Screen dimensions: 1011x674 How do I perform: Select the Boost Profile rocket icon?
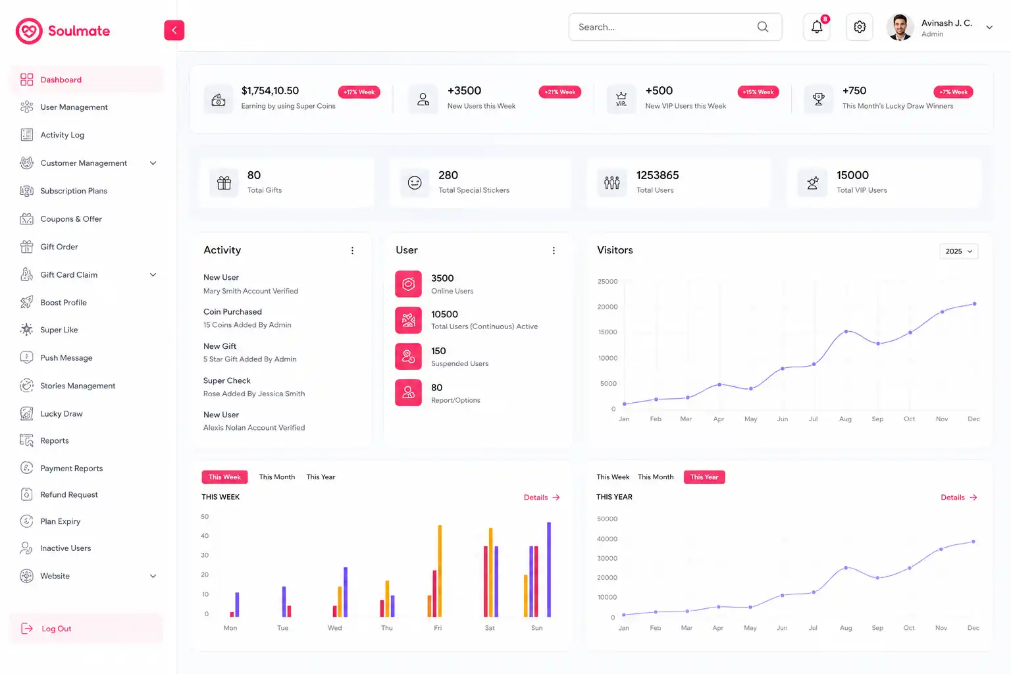[26, 302]
